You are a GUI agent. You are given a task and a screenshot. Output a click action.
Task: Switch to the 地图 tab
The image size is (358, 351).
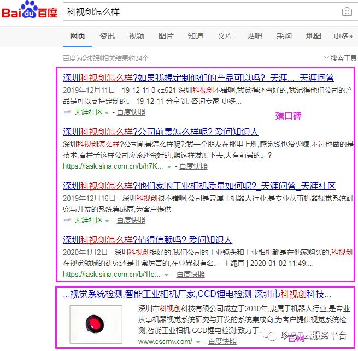click(314, 36)
